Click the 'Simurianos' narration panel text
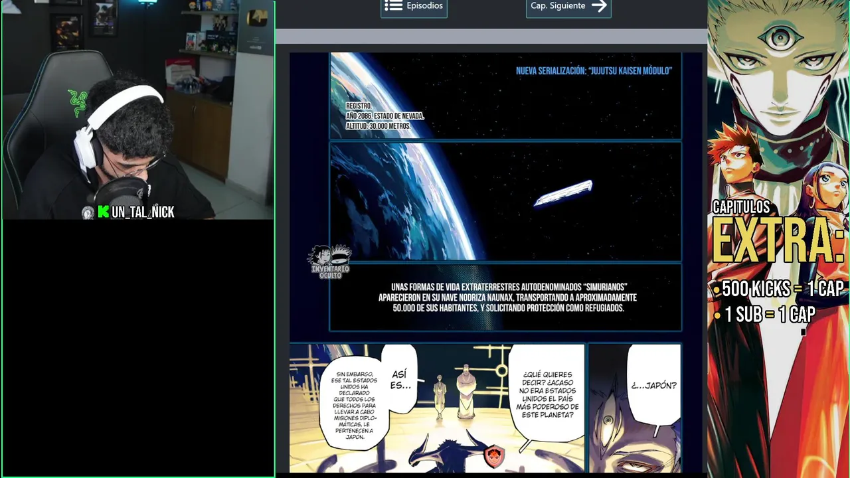Viewport: 850px width, 478px height. click(507, 298)
